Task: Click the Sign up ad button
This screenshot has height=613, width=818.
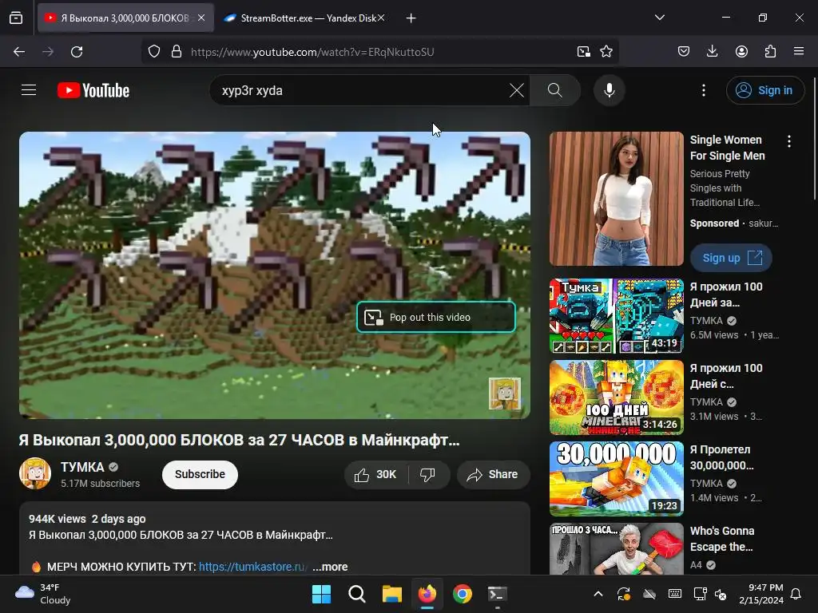Action: coord(731,258)
